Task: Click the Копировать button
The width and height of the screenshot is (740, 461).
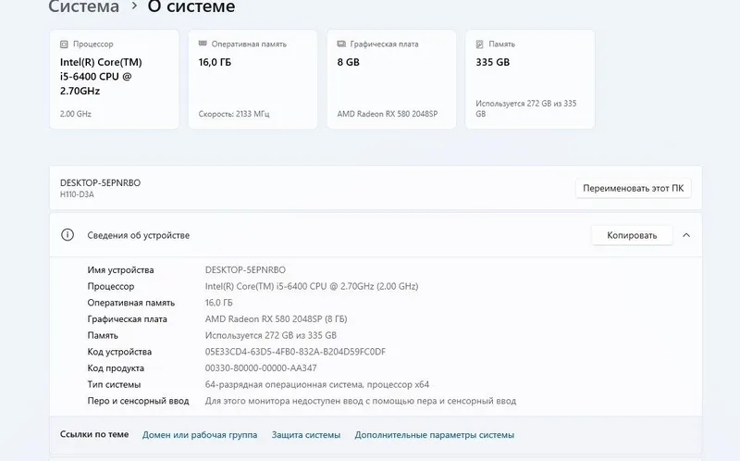Action: click(x=632, y=235)
